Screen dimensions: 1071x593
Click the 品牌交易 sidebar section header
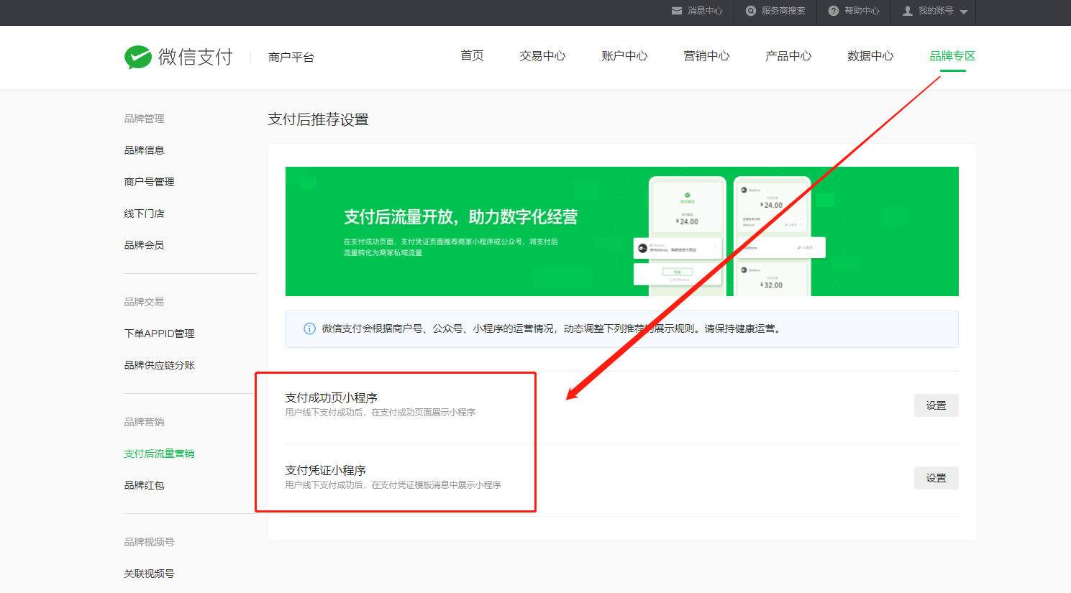click(144, 302)
